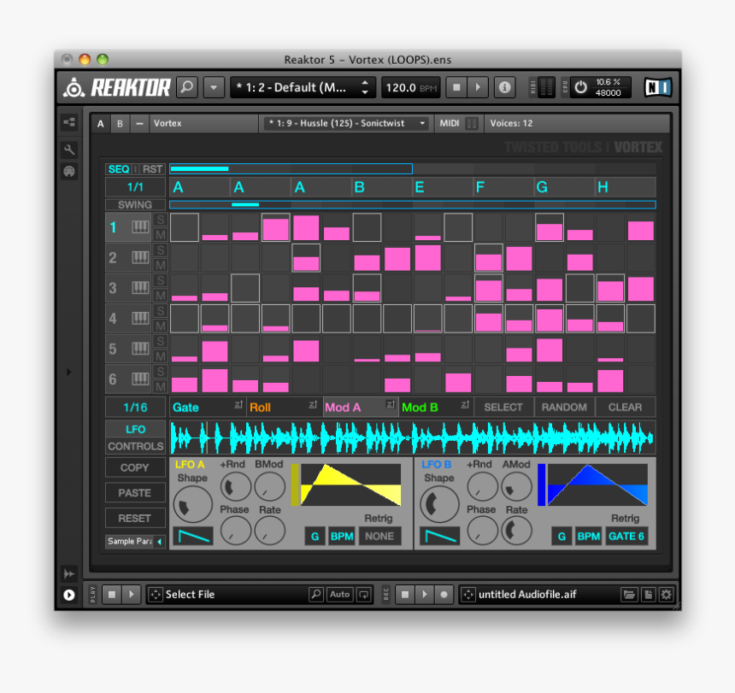Click the fast-forward arrows sidebar icon
Image resolution: width=735 pixels, height=693 pixels.
click(69, 573)
